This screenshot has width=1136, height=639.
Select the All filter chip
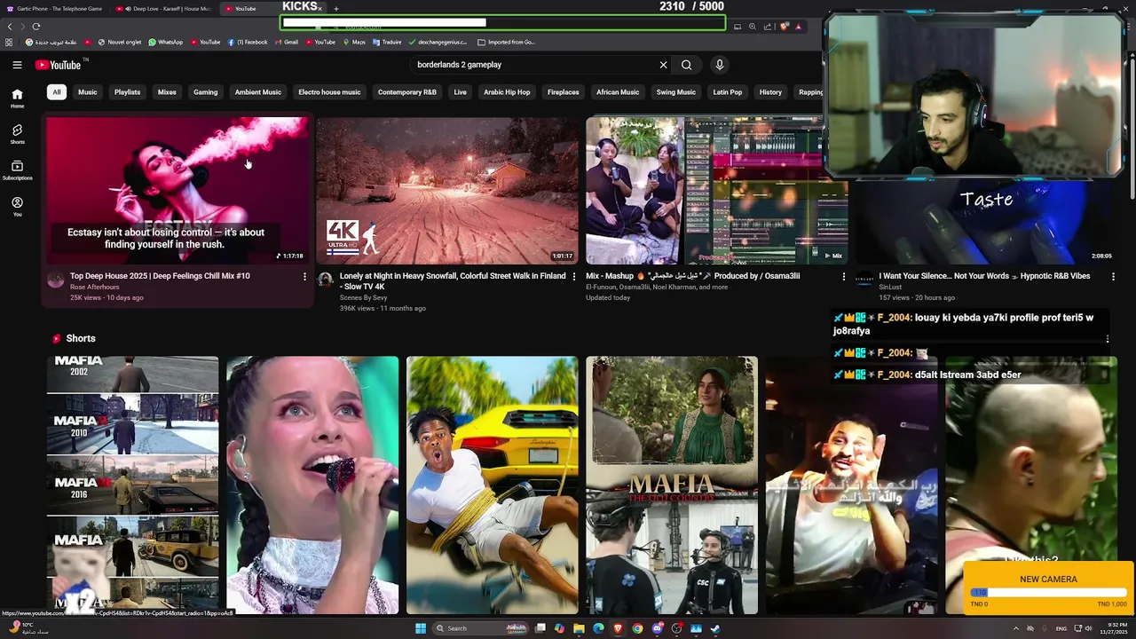57,92
